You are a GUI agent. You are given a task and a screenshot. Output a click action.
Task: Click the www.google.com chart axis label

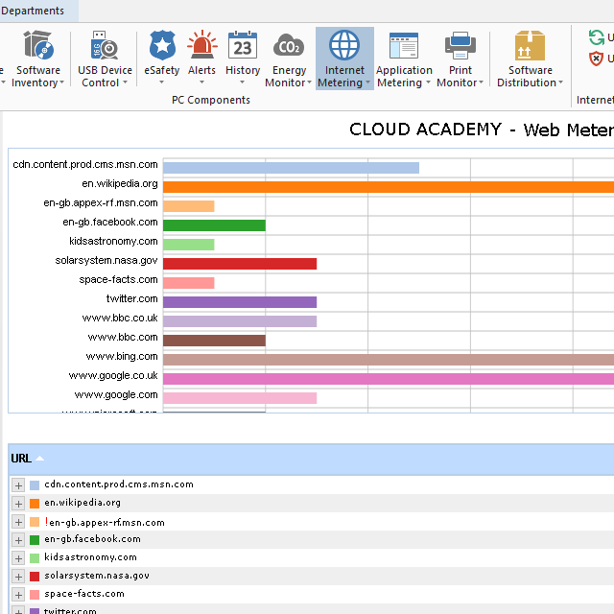pos(116,394)
